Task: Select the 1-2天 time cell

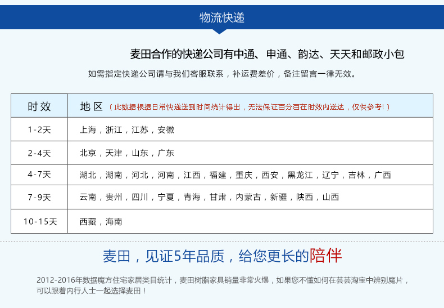Action: (x=39, y=130)
